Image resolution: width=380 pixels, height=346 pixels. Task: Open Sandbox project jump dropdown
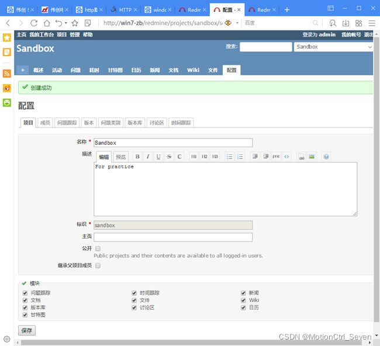point(333,47)
